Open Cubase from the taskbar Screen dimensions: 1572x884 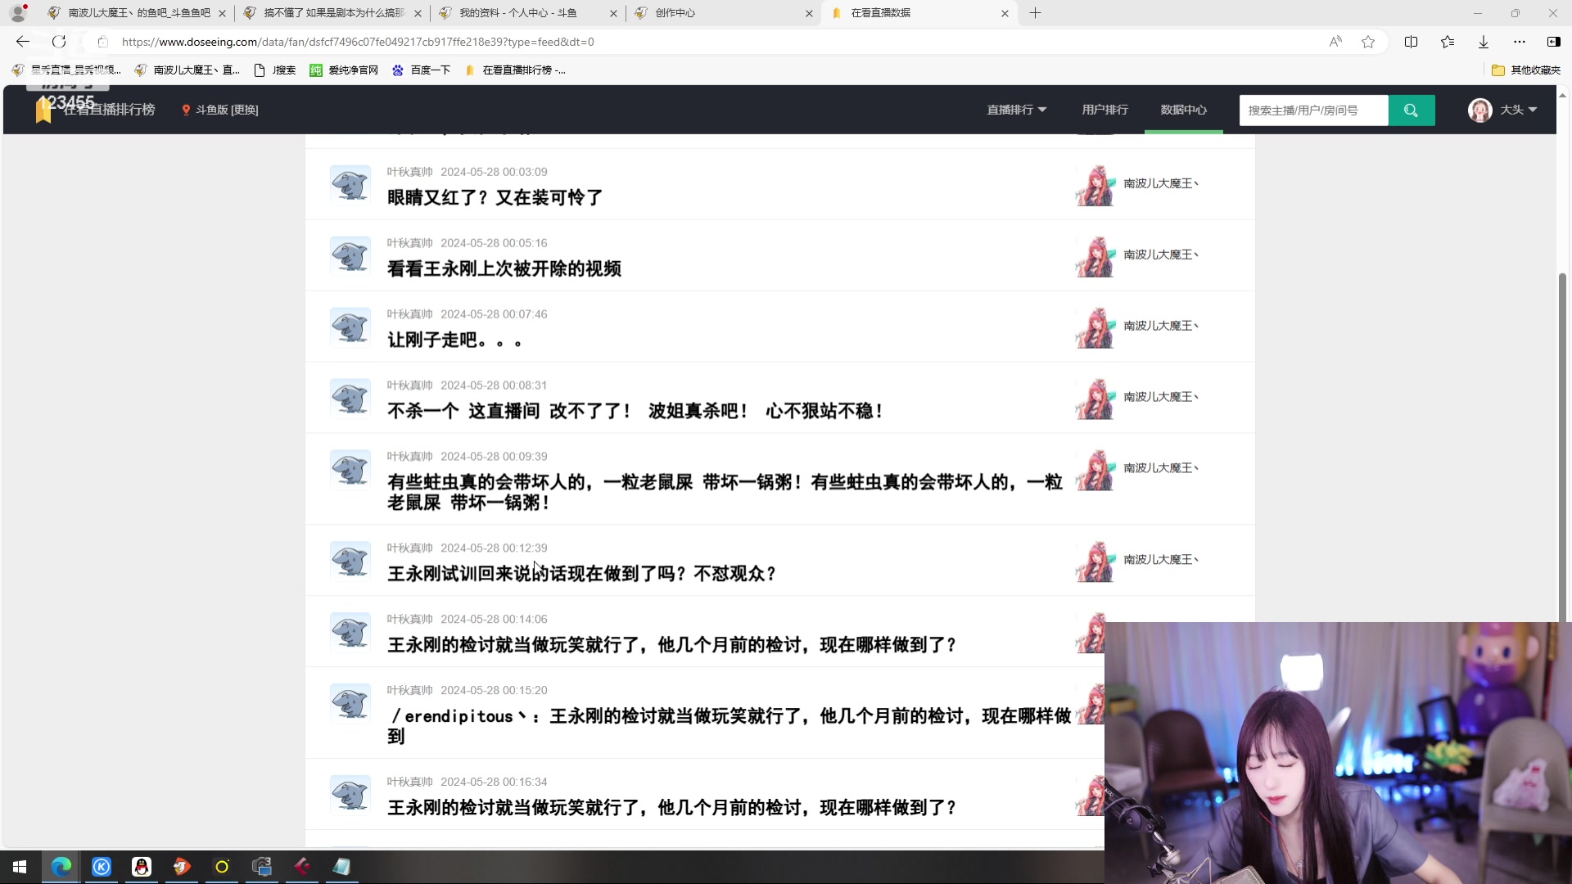(302, 867)
